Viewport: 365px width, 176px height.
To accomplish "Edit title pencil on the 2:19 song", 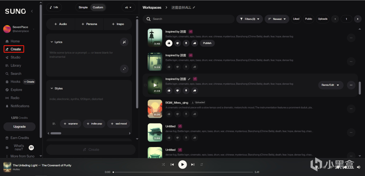I will (189, 79).
